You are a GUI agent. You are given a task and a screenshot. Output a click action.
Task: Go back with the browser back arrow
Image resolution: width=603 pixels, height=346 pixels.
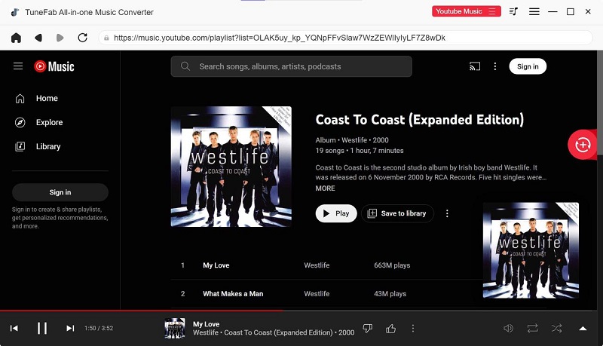pos(38,38)
